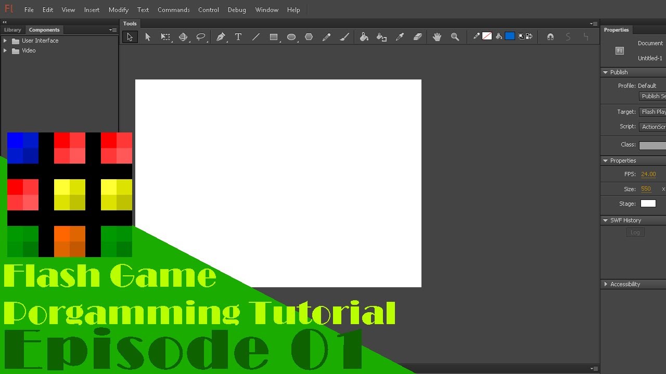Open the Target Flash Player dropdown
Screen dimensions: 666x374
652,112
